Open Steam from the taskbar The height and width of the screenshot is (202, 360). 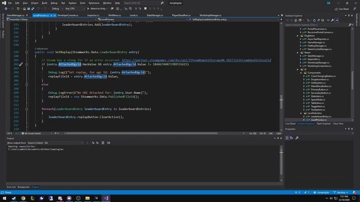[x=13, y=198]
